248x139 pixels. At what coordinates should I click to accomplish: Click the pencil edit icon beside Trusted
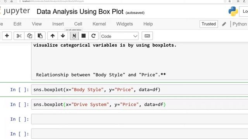click(x=224, y=24)
